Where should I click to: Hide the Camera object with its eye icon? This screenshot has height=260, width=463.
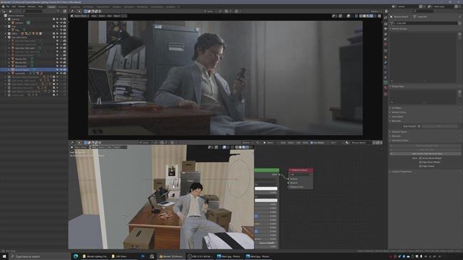point(61,23)
